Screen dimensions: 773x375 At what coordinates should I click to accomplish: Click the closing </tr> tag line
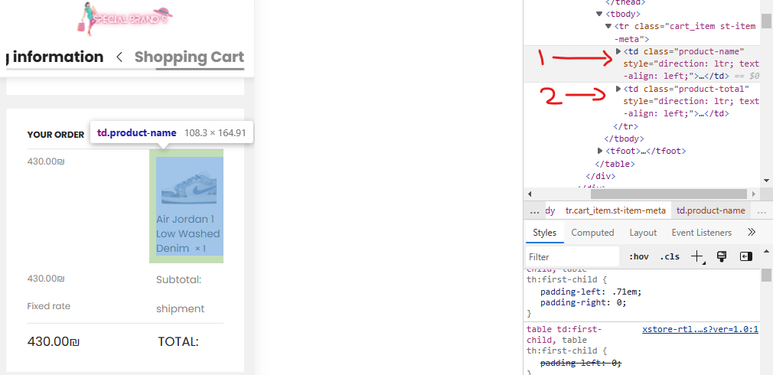tap(625, 126)
